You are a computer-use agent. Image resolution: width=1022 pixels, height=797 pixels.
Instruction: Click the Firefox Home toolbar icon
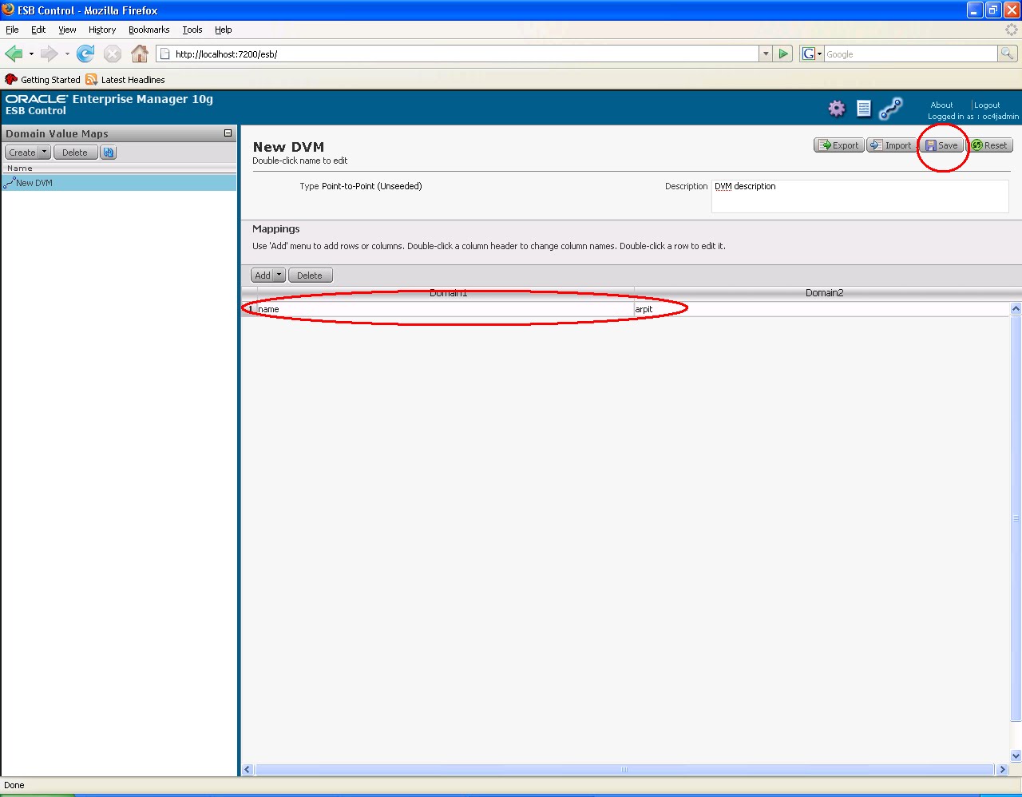[x=140, y=54]
